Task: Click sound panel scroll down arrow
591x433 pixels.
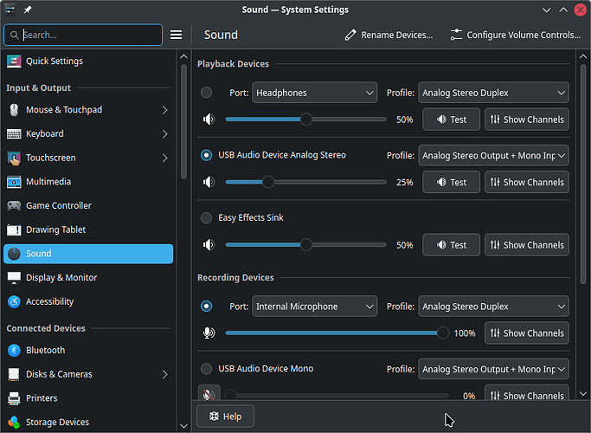Action: point(582,394)
